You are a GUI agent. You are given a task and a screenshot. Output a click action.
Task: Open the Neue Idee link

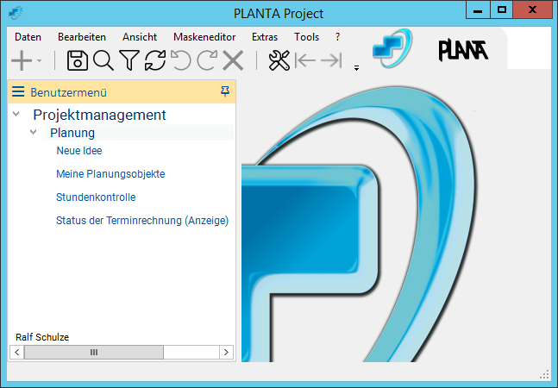(79, 151)
